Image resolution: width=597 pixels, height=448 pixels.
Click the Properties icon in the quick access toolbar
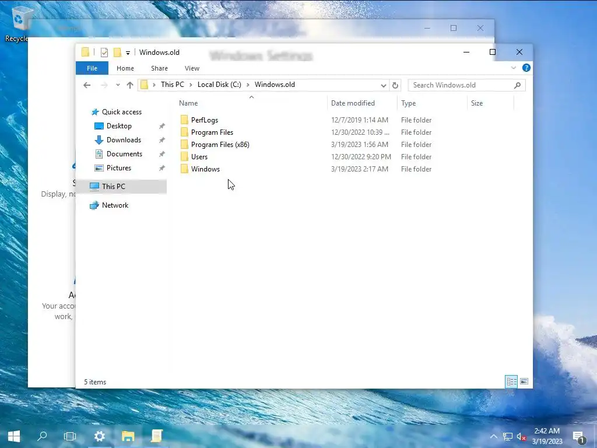[x=104, y=52]
